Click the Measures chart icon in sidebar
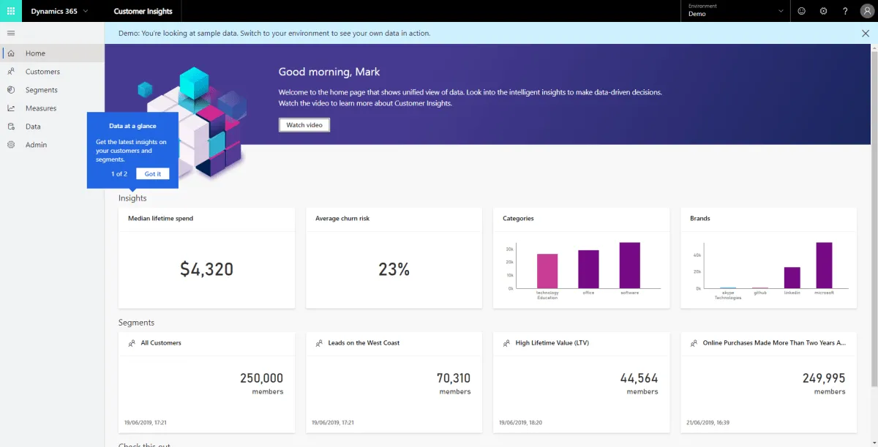 pos(11,108)
